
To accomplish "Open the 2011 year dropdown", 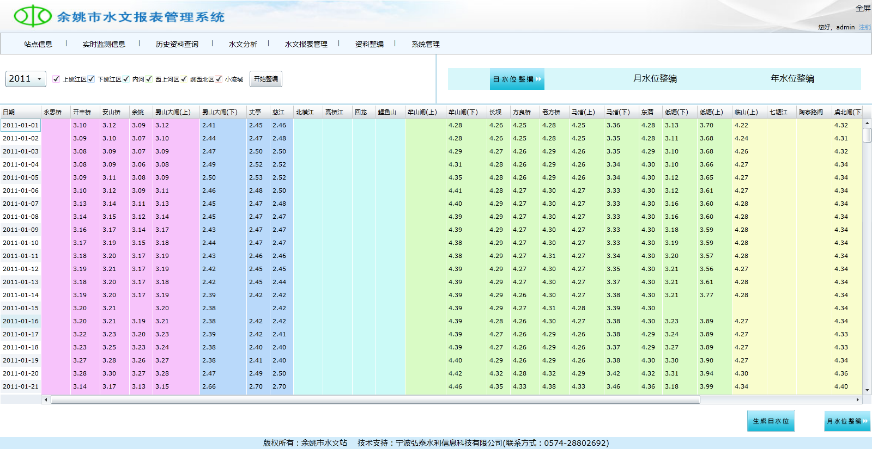I will 26,79.
